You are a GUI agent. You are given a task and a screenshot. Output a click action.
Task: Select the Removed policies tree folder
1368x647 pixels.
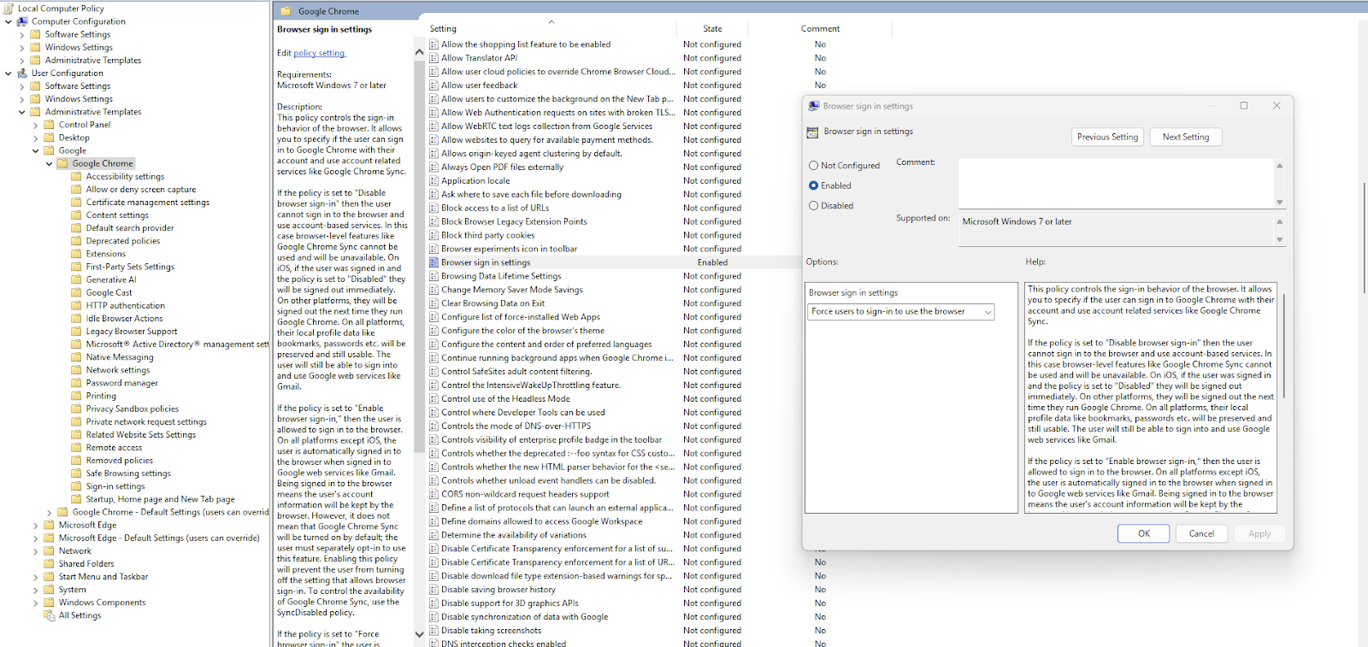(120, 461)
